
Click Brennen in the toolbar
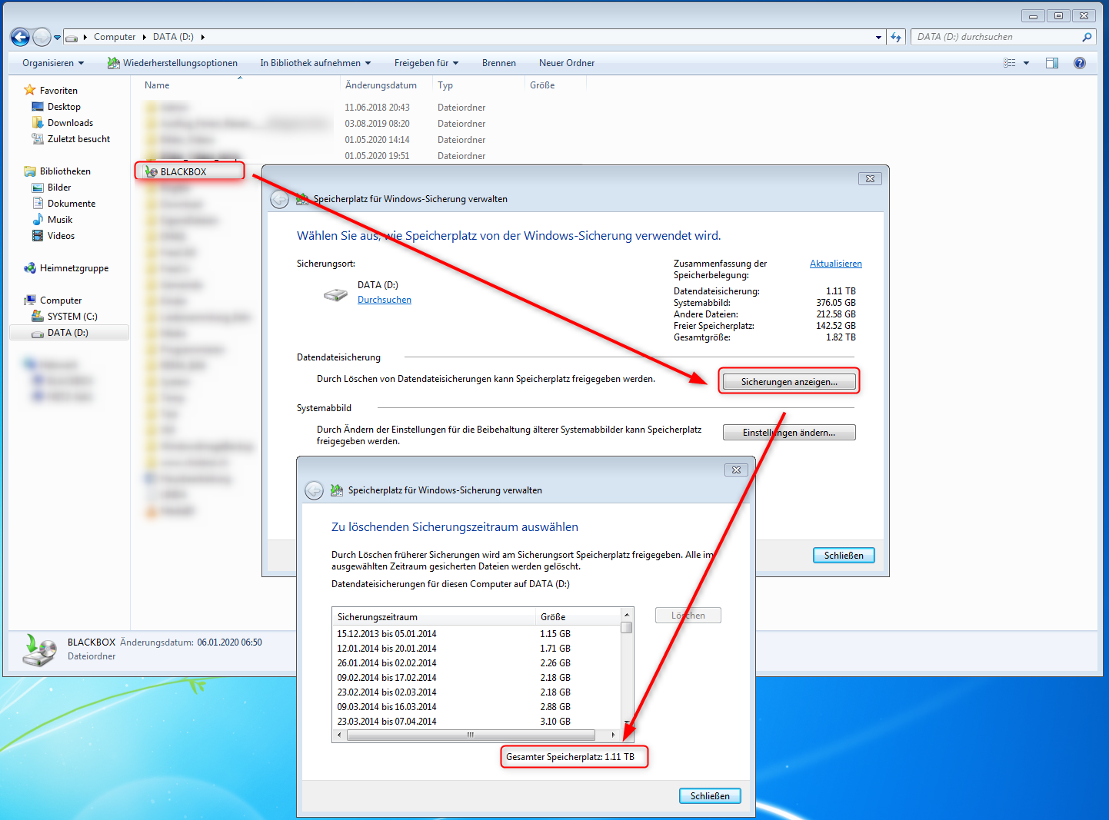pyautogui.click(x=499, y=63)
